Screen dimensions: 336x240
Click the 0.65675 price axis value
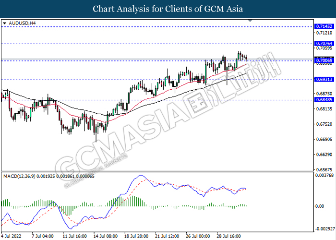pos(324,170)
